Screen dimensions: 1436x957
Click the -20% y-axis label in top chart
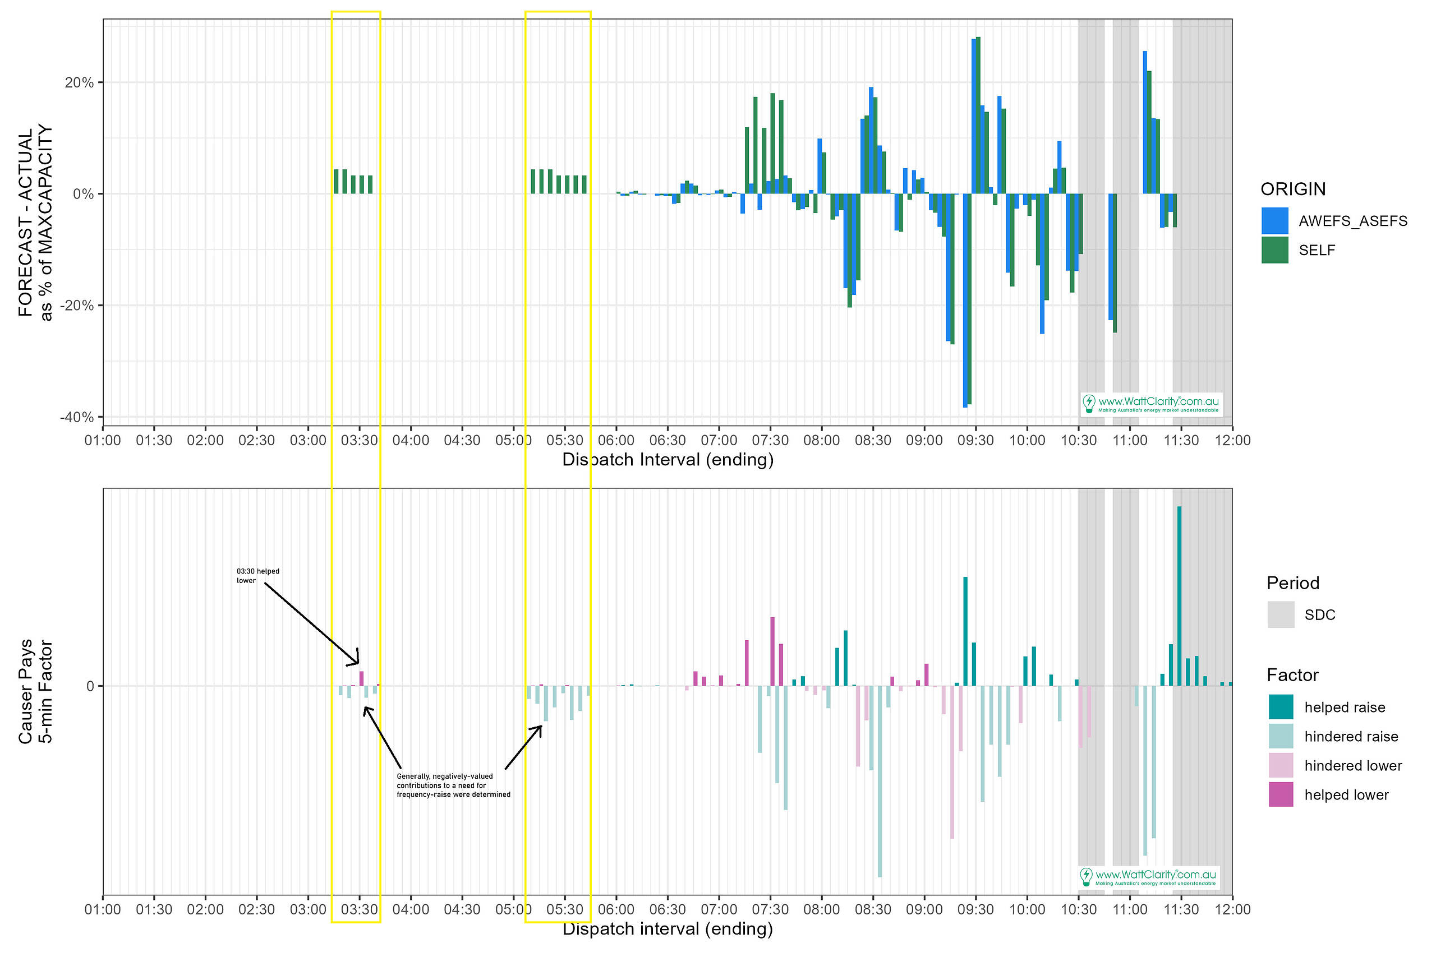[x=77, y=306]
